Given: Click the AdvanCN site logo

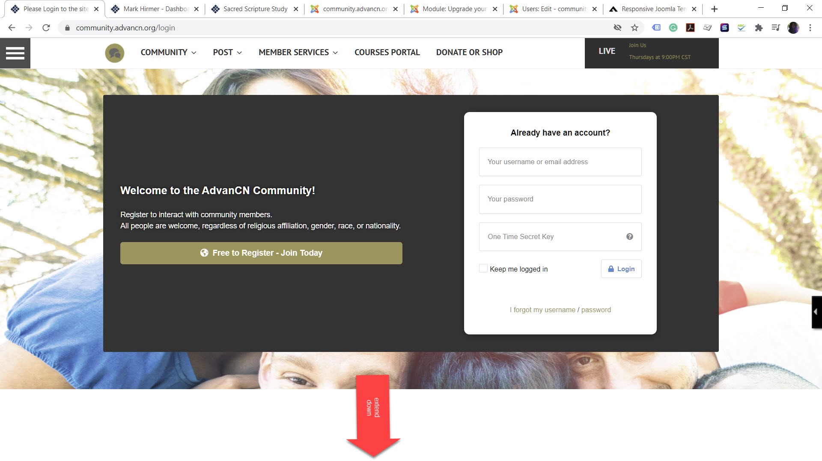Looking at the screenshot, I should click(x=115, y=53).
